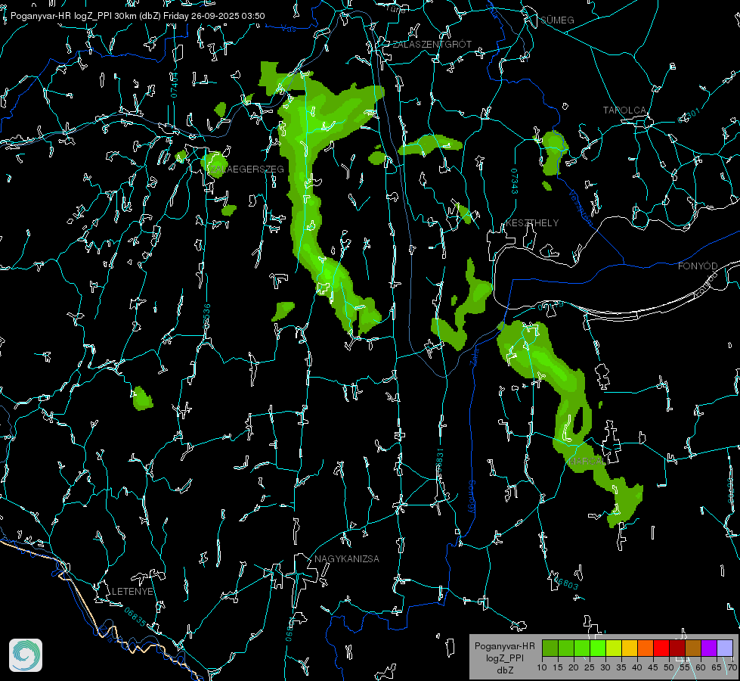Click the ZALAEGERSZEG city label
740x681 pixels.
[247, 169]
